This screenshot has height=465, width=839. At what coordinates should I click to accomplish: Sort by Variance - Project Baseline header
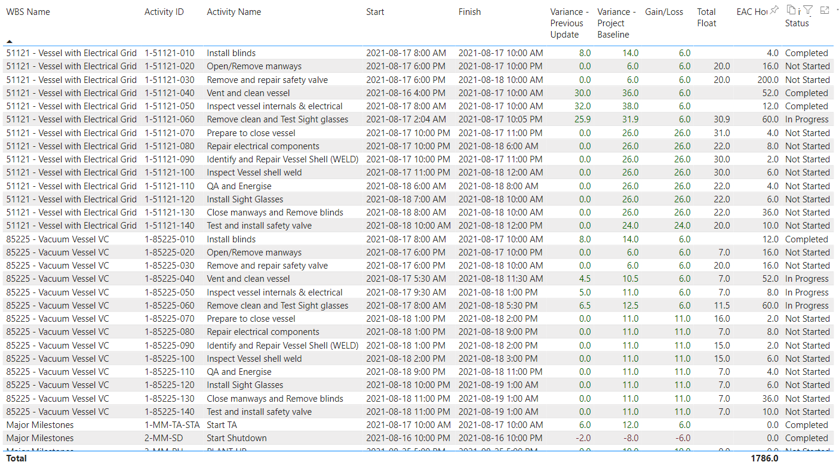pos(616,23)
